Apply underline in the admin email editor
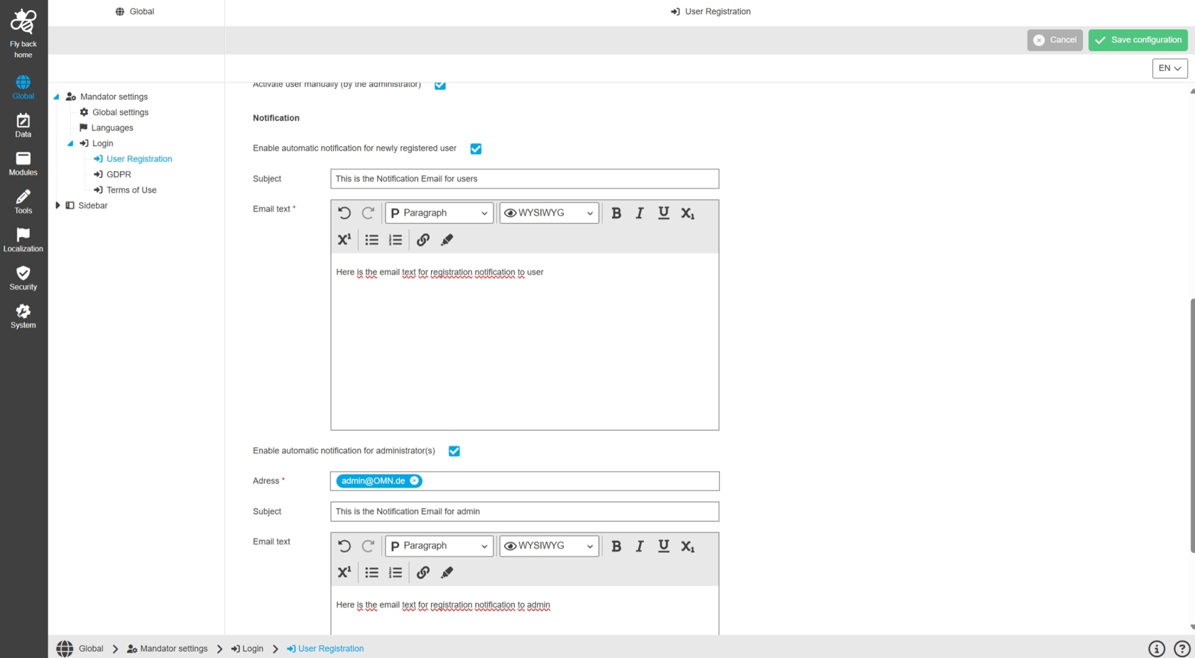1195x658 pixels. tap(664, 546)
